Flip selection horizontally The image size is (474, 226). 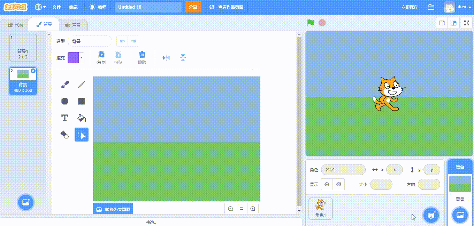coord(166,58)
